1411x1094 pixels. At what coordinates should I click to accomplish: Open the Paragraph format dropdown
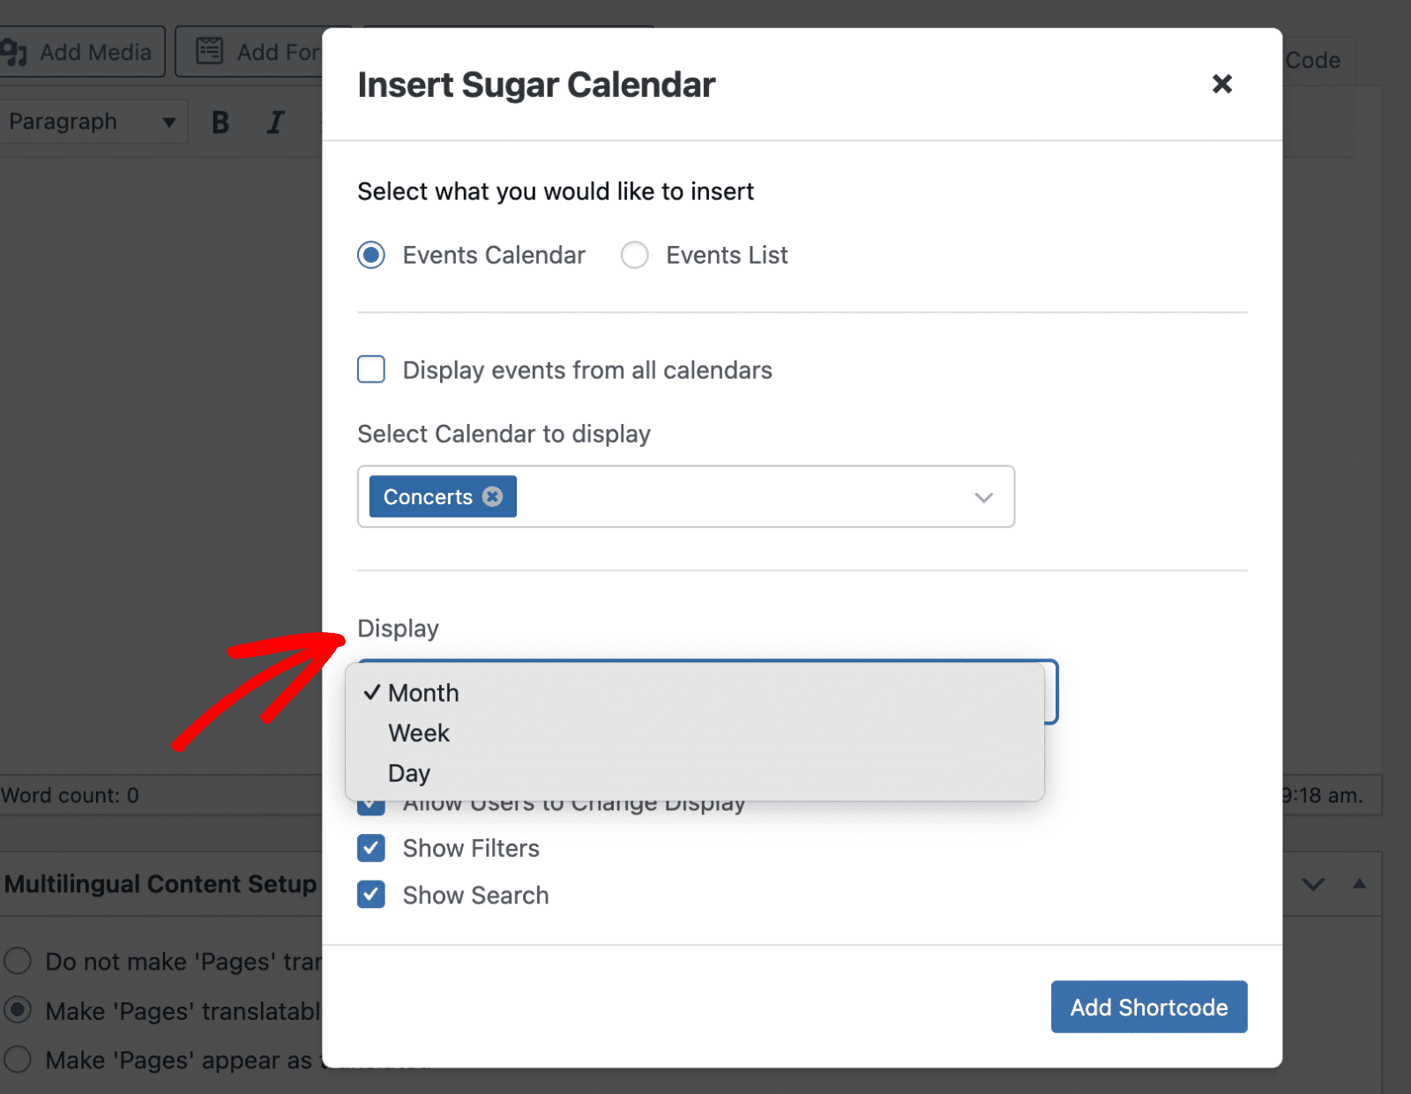pos(93,122)
